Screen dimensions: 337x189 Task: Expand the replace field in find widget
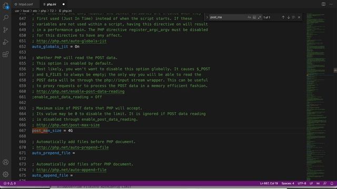[207, 17]
